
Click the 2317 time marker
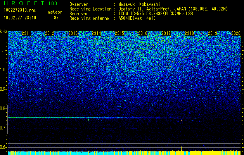[166, 33]
